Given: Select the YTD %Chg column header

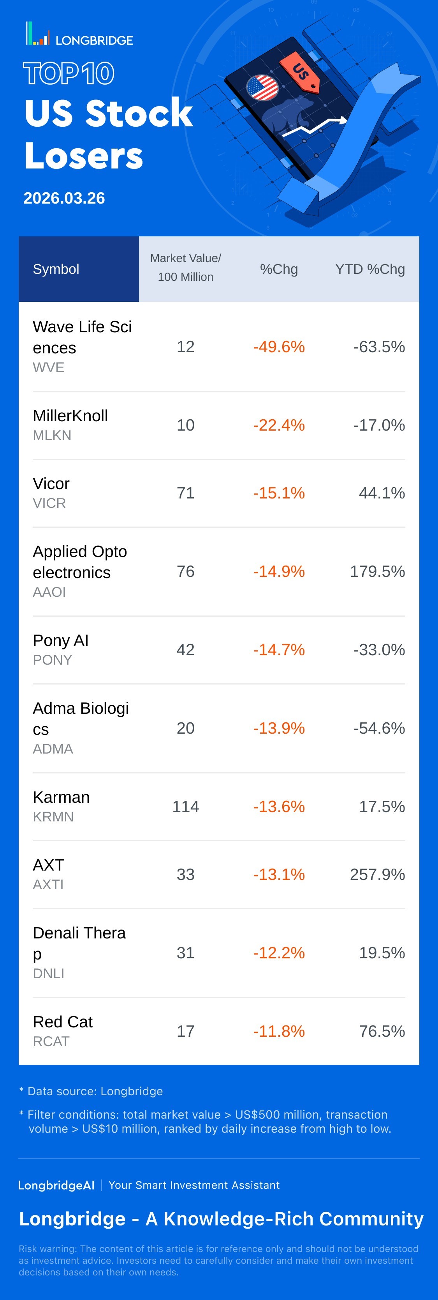Looking at the screenshot, I should pyautogui.click(x=370, y=269).
